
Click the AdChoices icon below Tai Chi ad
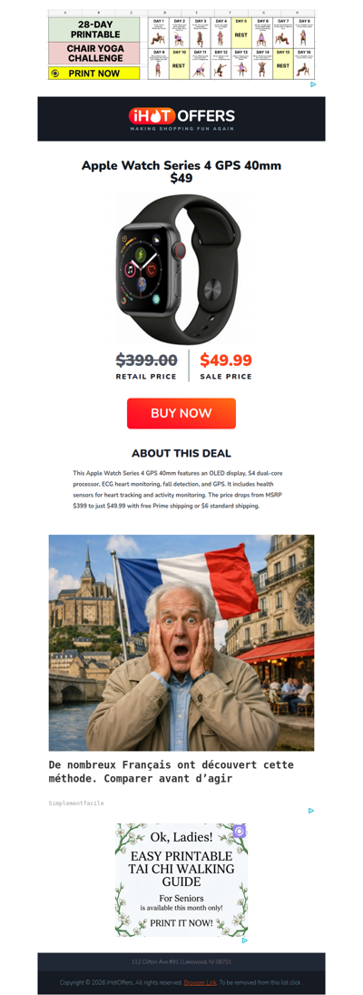click(x=244, y=941)
